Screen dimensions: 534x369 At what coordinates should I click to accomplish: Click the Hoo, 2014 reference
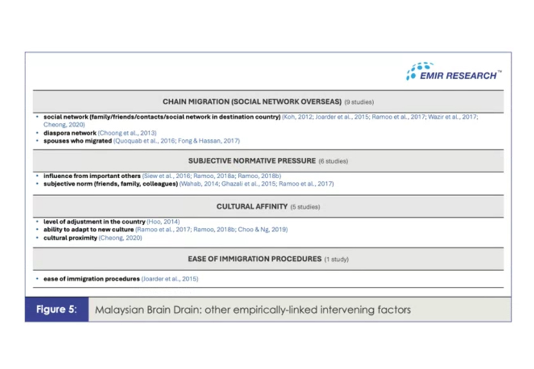[x=163, y=222]
